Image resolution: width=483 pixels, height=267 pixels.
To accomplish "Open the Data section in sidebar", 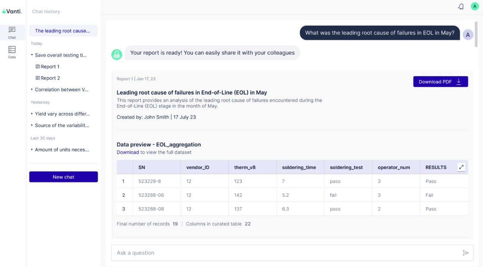I will tap(12, 52).
